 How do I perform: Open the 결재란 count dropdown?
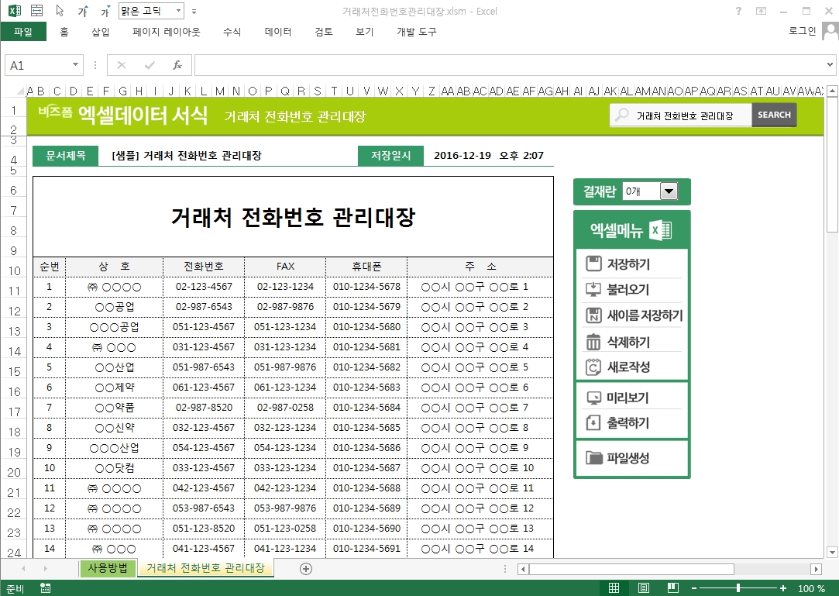[669, 191]
